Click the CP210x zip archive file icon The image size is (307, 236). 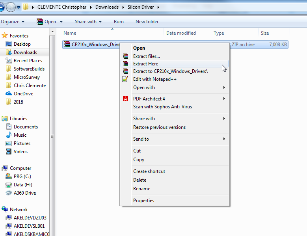[67, 45]
